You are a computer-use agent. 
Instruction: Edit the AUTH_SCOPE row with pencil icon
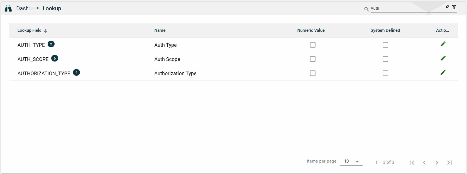(x=443, y=58)
